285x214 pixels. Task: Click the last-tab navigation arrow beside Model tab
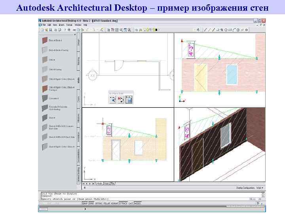93,184
